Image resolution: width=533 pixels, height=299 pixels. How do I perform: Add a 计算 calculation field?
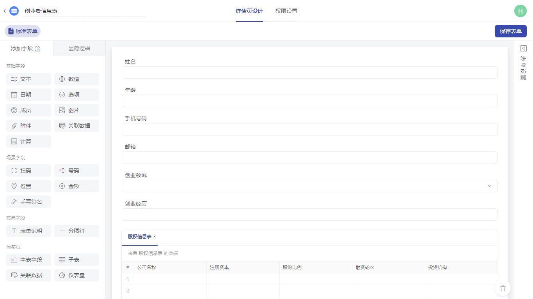(x=28, y=141)
